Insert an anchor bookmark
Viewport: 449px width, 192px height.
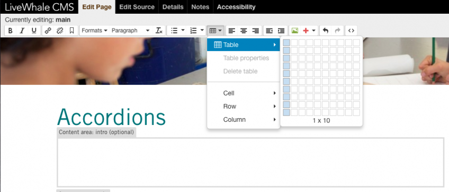point(71,31)
